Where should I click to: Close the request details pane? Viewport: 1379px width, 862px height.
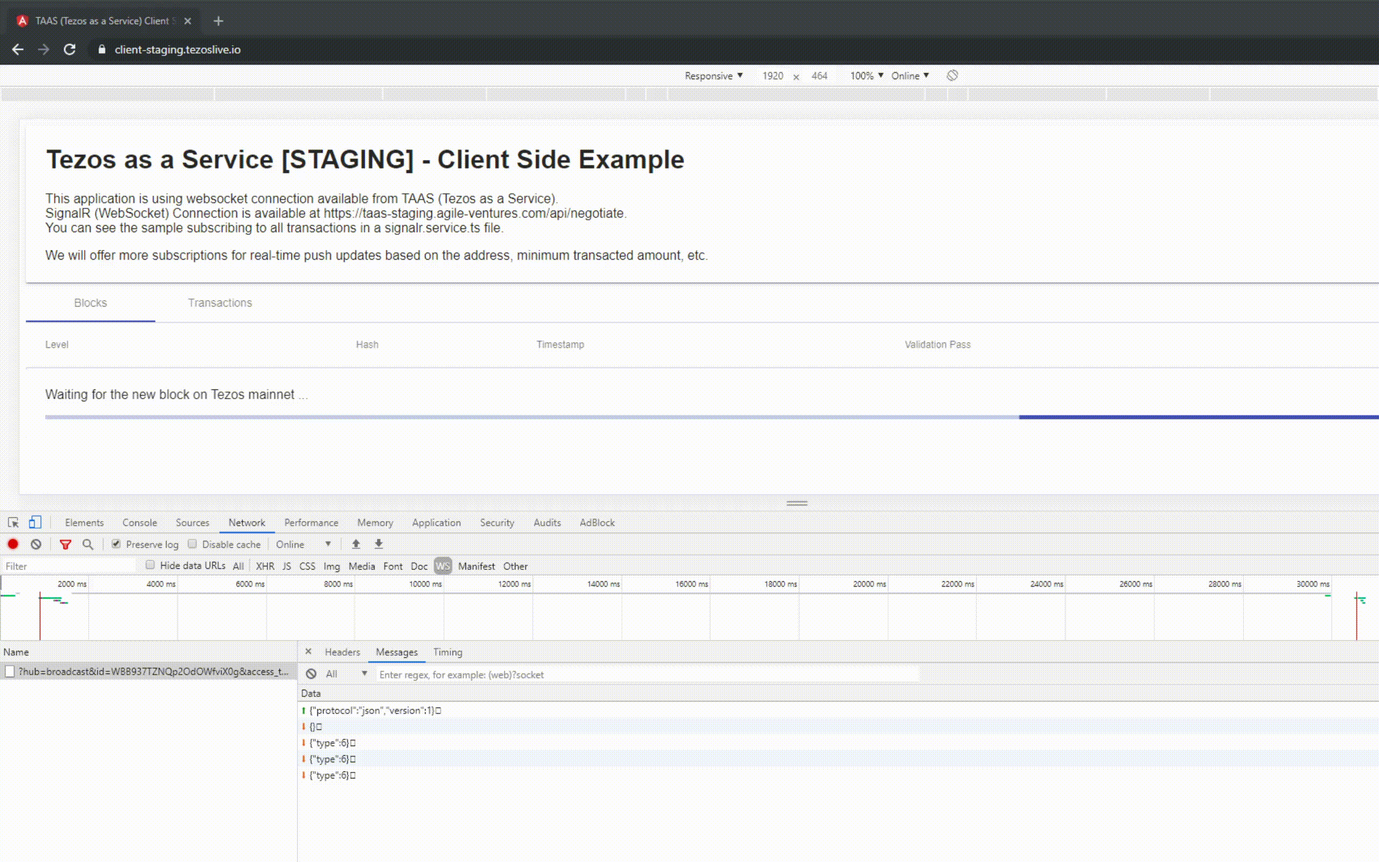point(308,651)
